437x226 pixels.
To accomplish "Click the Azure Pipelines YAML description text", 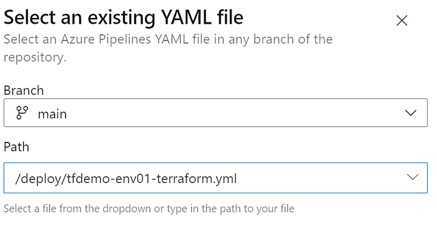I will pos(168,48).
